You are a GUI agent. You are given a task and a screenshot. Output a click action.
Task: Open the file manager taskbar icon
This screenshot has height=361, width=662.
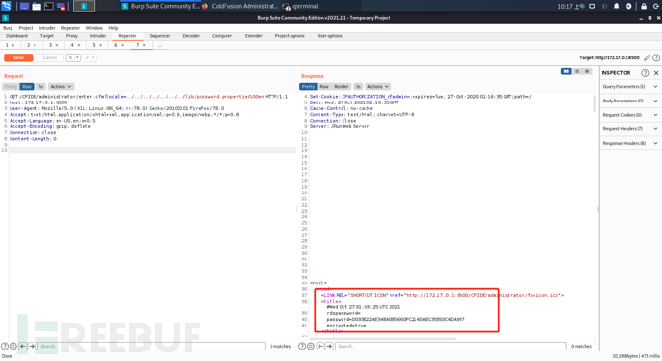[36, 7]
